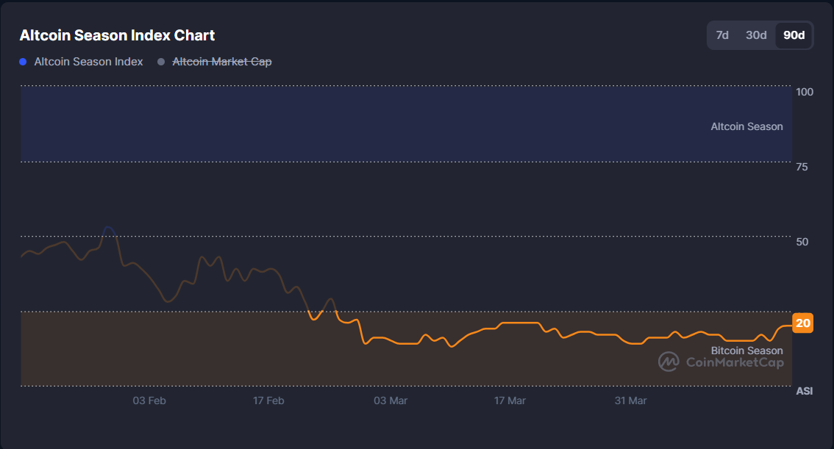Image resolution: width=834 pixels, height=449 pixels.
Task: Click the blue Altcoin Season Index dot
Action: (x=24, y=62)
